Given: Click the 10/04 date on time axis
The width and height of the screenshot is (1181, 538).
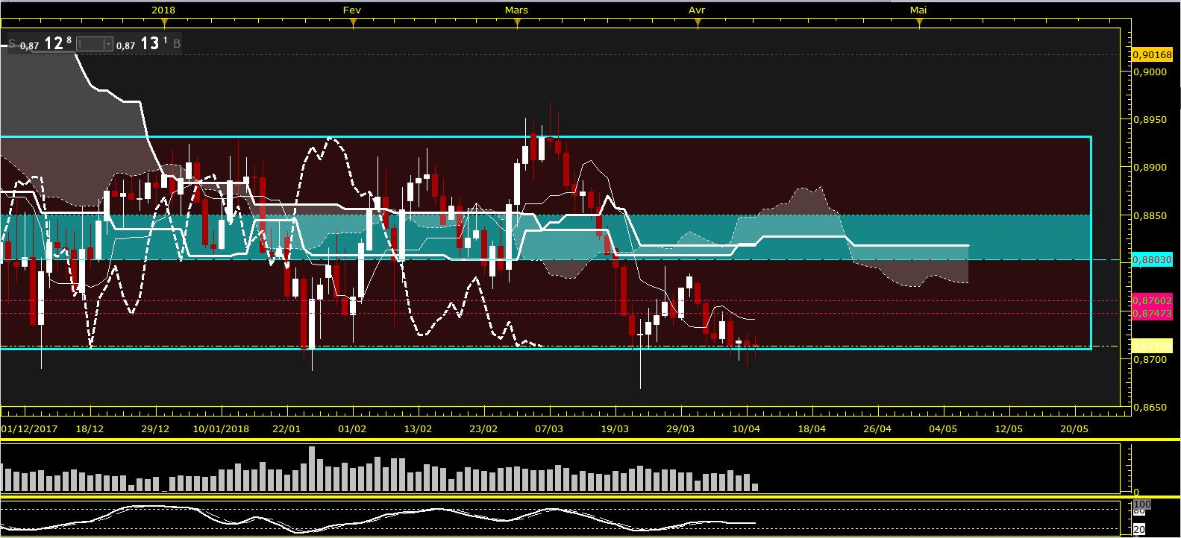Looking at the screenshot, I should (x=746, y=428).
